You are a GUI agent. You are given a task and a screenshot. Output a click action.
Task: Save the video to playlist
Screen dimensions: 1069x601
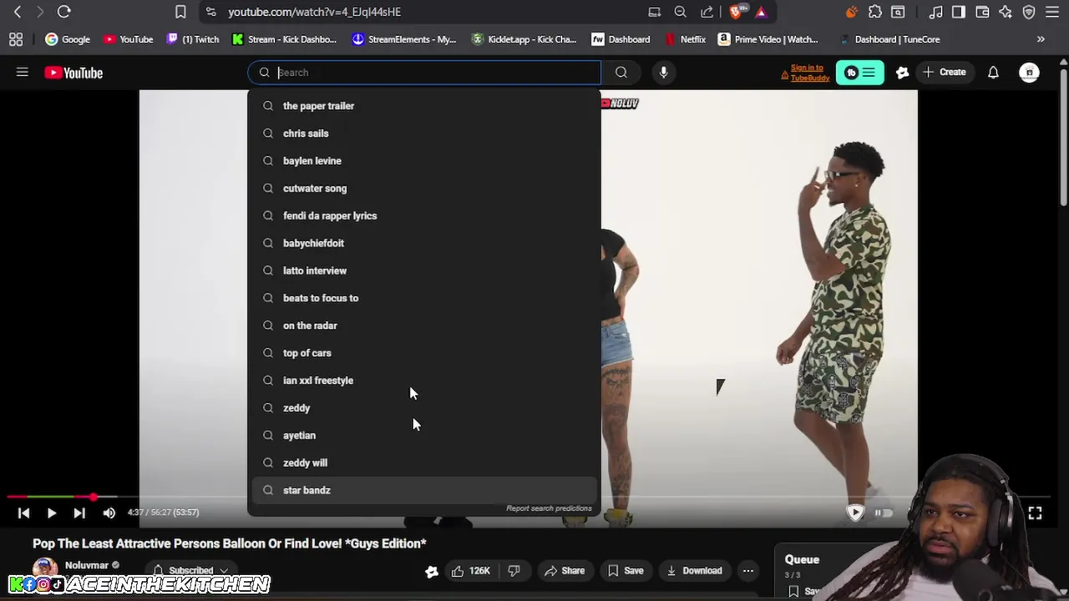[x=626, y=571]
